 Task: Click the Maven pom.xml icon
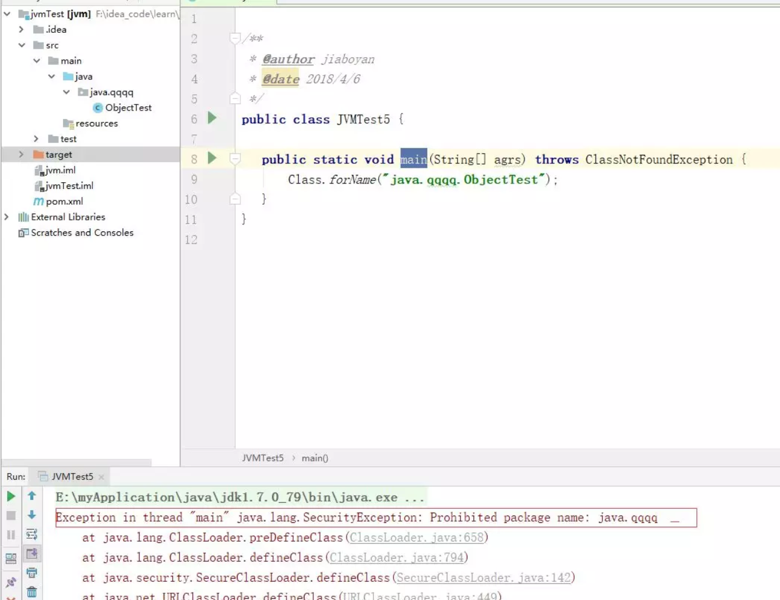pyautogui.click(x=38, y=202)
